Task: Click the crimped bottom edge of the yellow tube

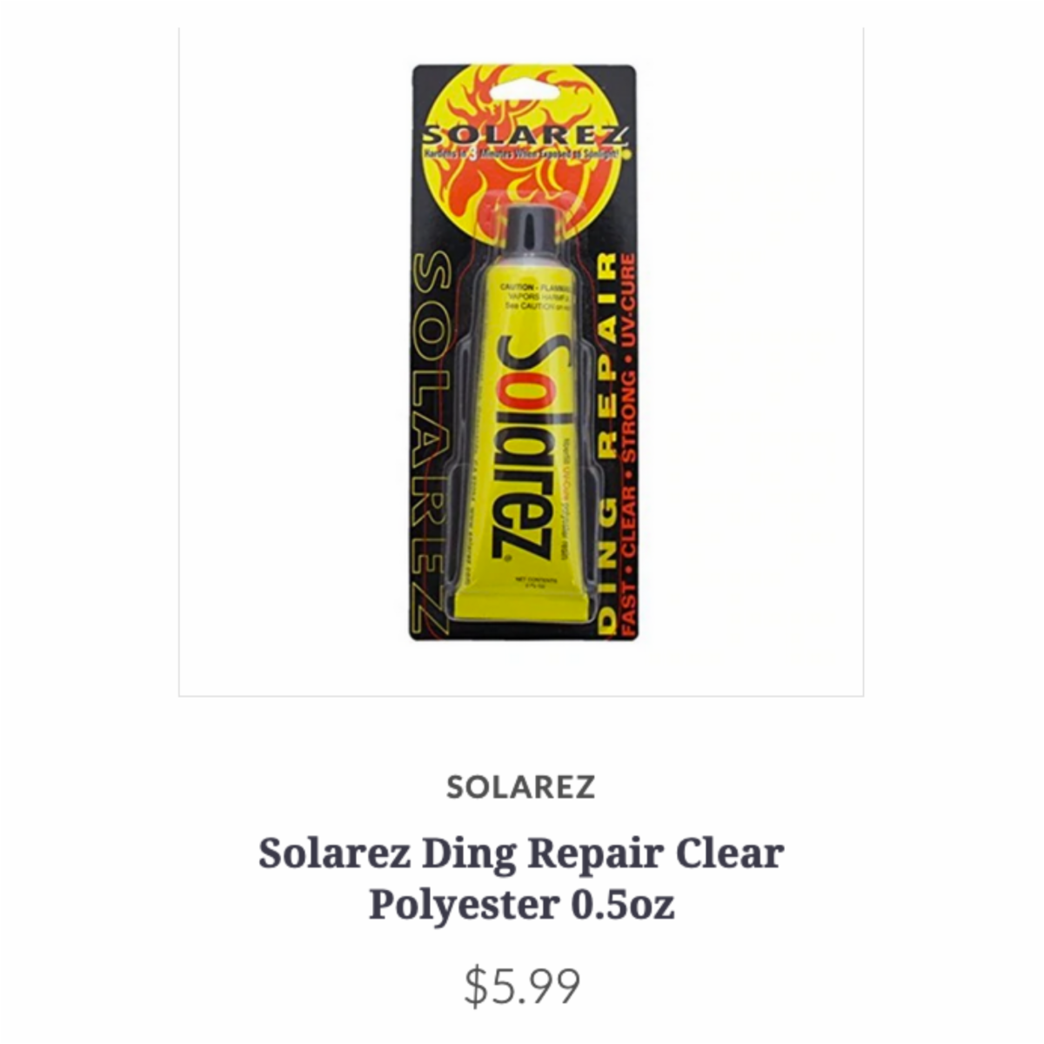Action: pos(523,605)
